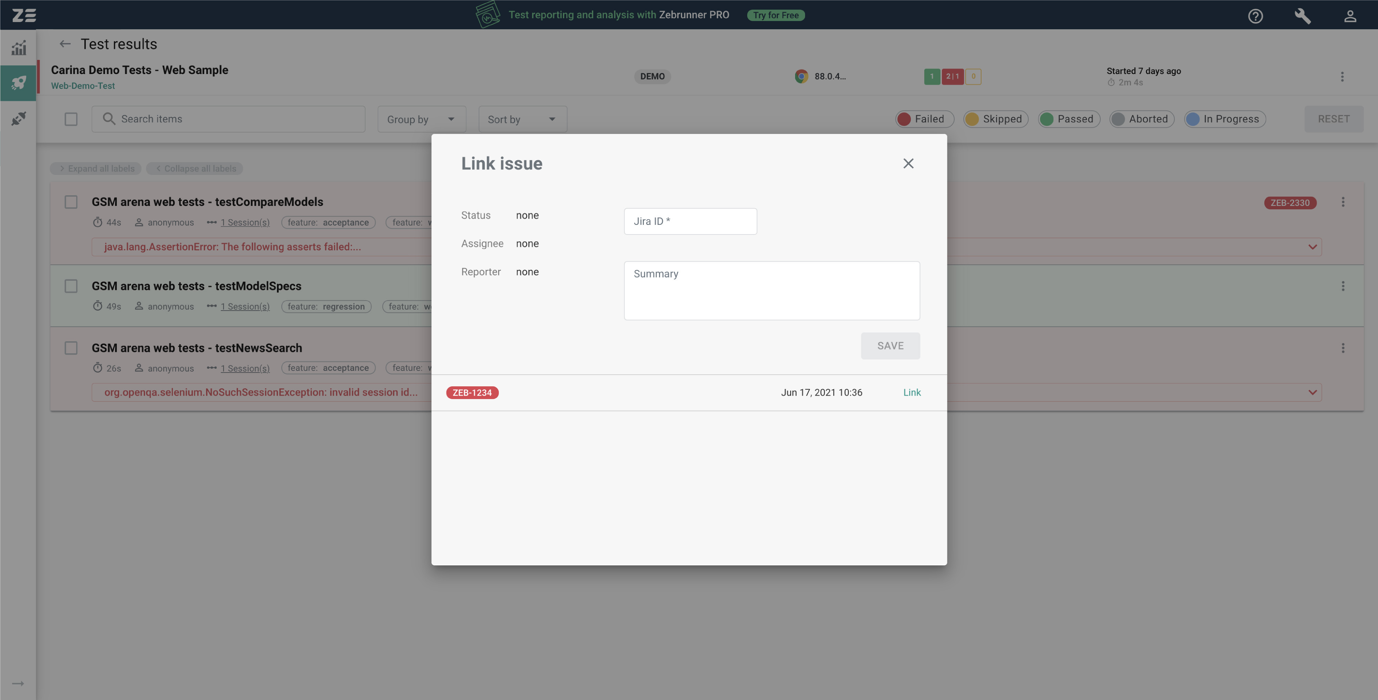The width and height of the screenshot is (1378, 700).
Task: Select the rocket test runs icon
Action: [x=19, y=83]
